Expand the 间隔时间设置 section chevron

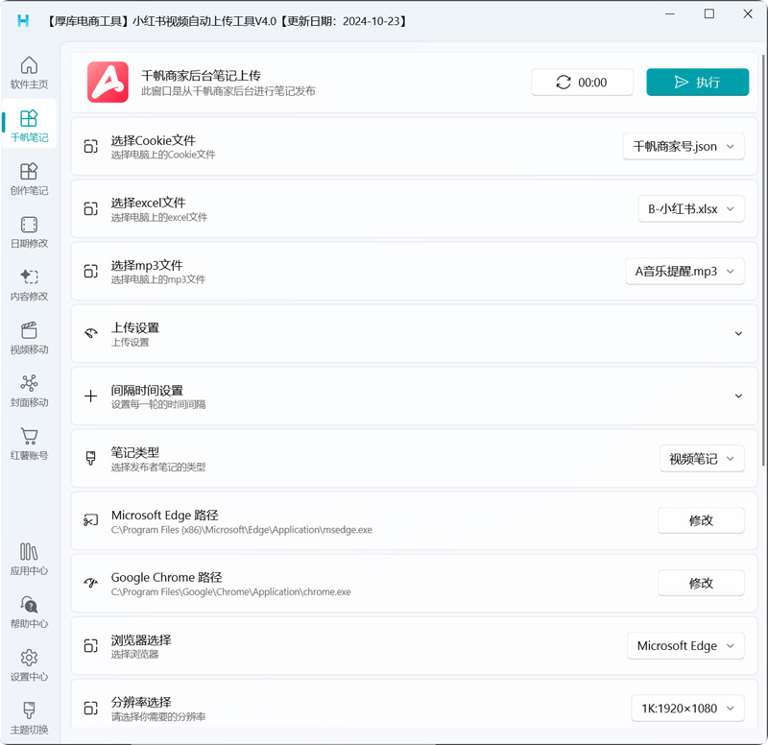[x=738, y=396]
